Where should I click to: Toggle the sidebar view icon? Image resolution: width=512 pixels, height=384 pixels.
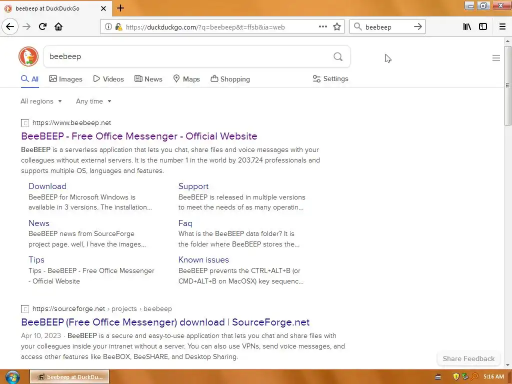coord(483,27)
